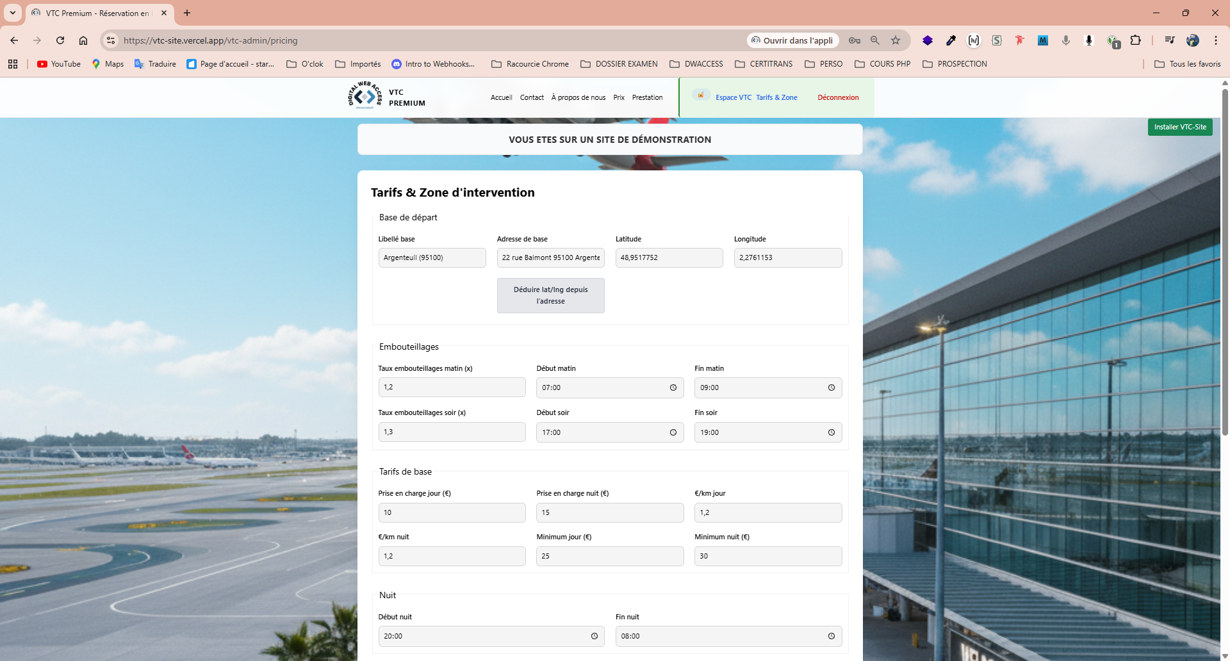Click the page vertical scrollbar
1230x661 pixels.
point(1225,263)
